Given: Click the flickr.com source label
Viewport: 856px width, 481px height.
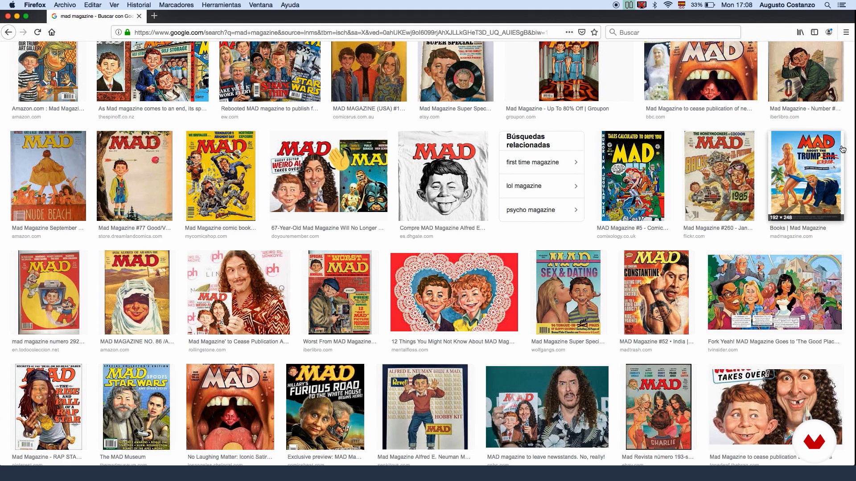Looking at the screenshot, I should (x=694, y=236).
